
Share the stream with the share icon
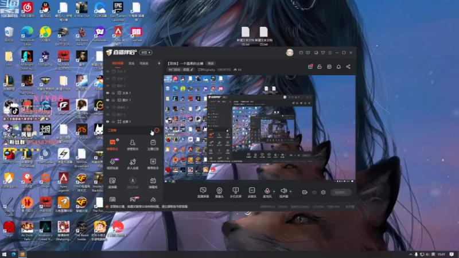point(348,67)
